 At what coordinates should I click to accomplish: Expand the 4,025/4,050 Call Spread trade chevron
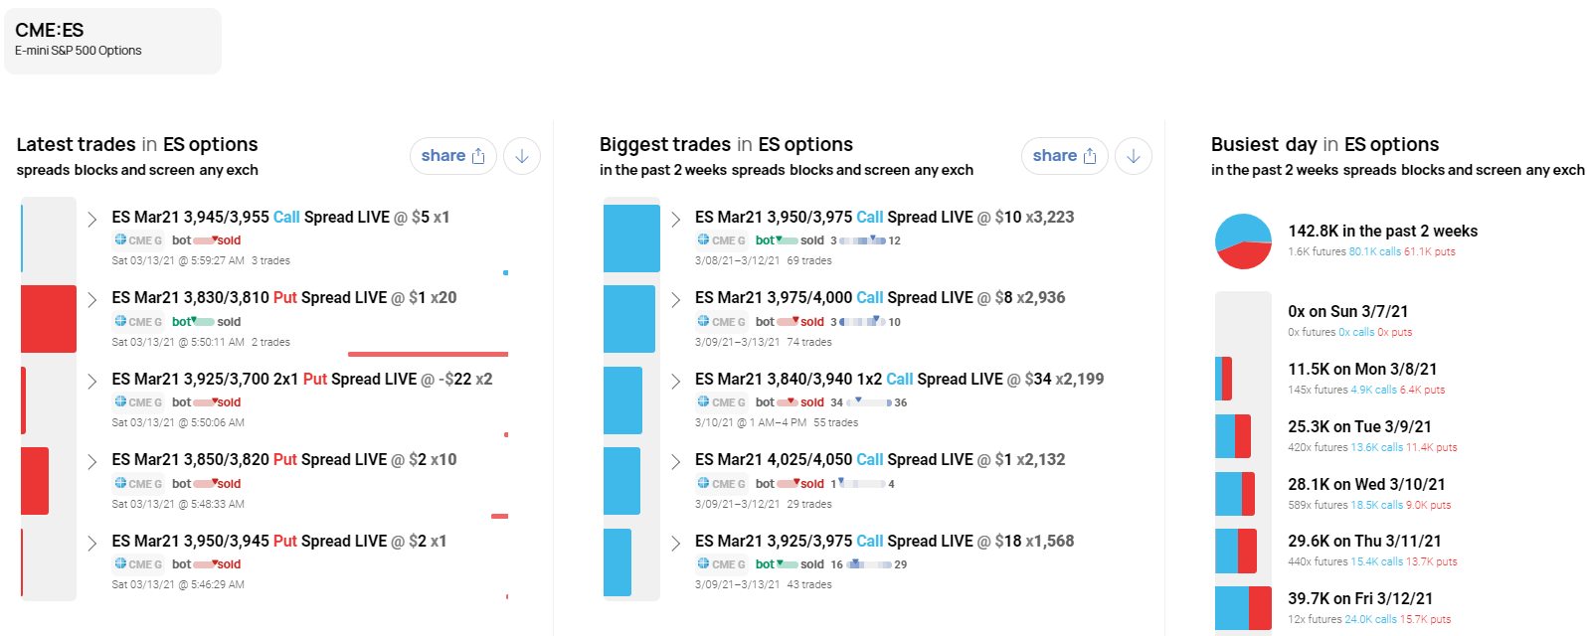(675, 461)
